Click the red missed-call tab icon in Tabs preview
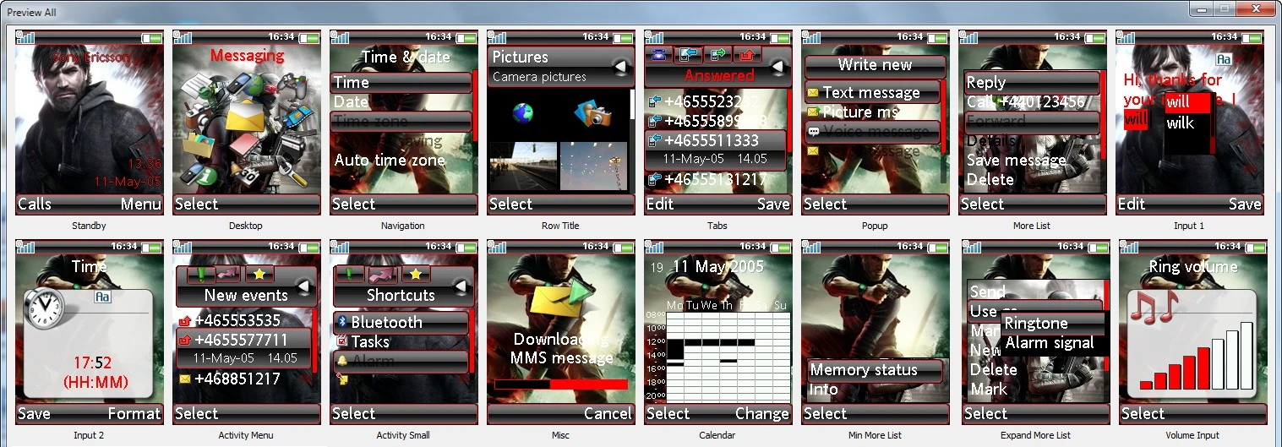The width and height of the screenshot is (1282, 447). click(749, 55)
